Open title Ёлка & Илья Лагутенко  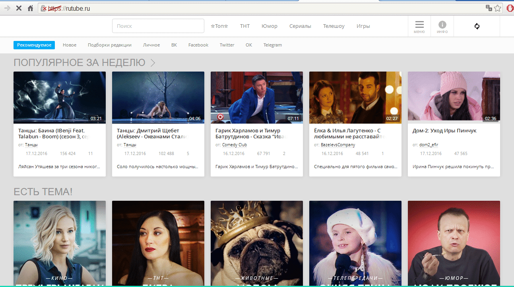tap(350, 134)
